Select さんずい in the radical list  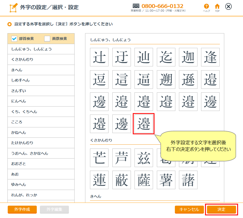(x=41, y=91)
